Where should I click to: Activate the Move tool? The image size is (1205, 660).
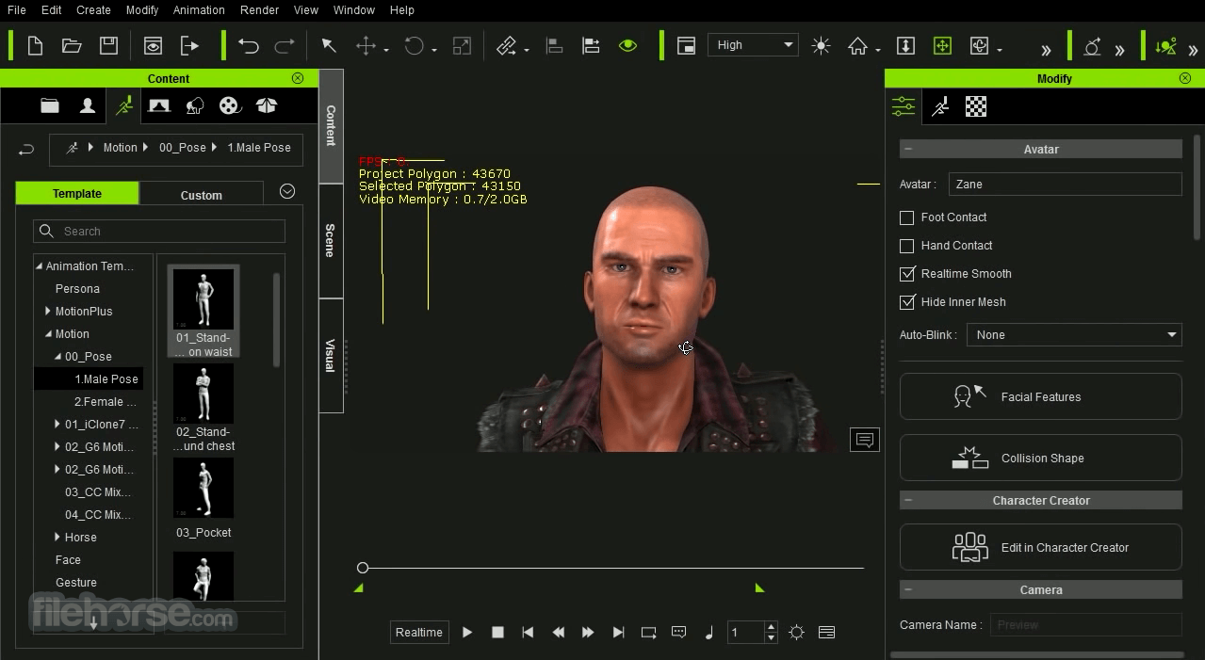366,45
